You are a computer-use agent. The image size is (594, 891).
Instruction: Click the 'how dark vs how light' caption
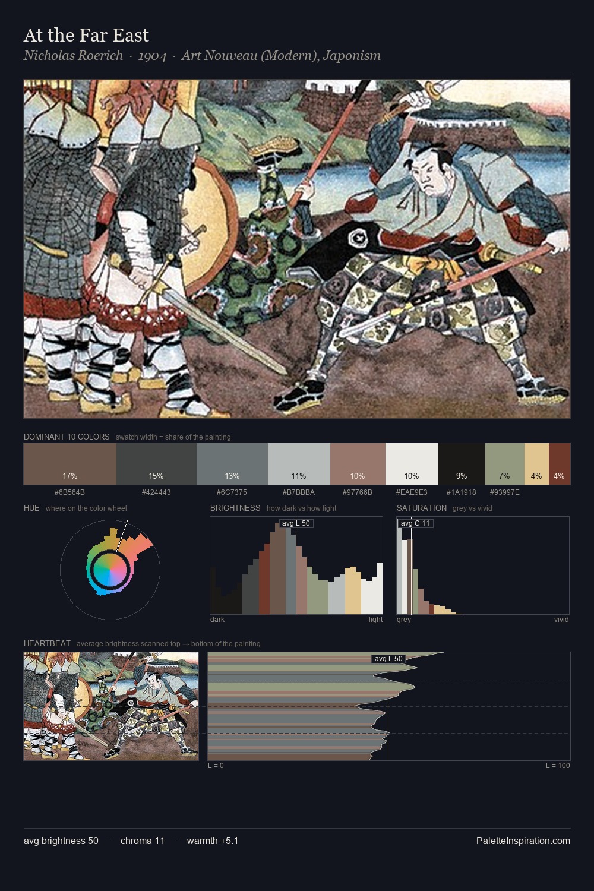click(x=302, y=508)
